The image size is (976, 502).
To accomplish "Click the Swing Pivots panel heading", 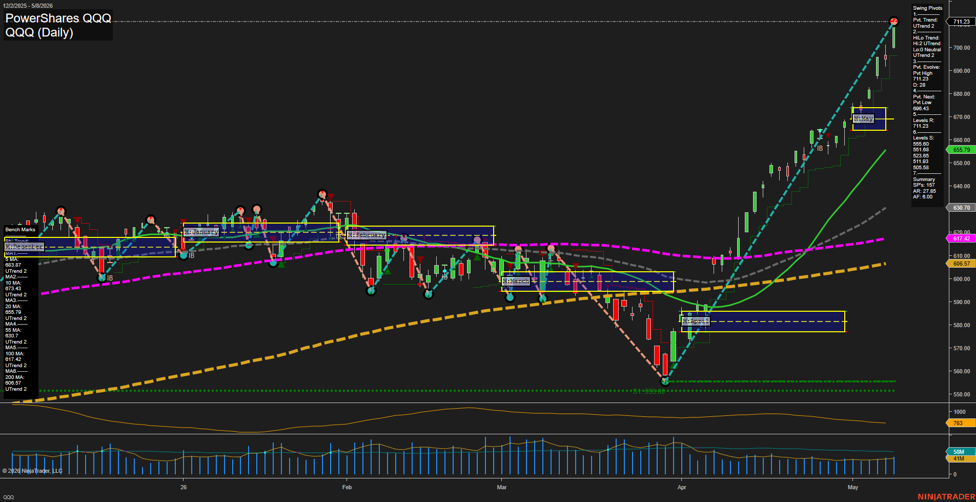I will [x=927, y=8].
